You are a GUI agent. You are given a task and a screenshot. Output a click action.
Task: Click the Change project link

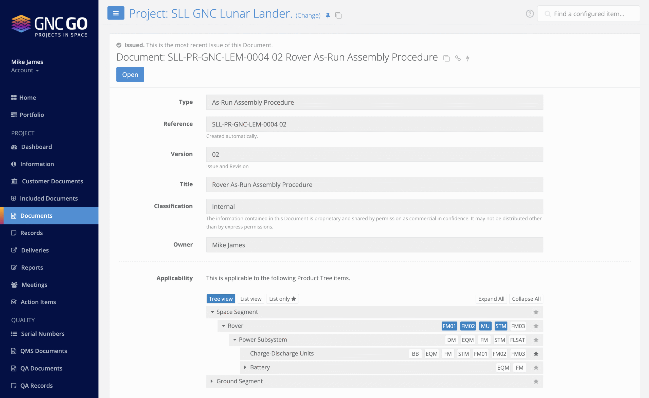[x=308, y=15]
